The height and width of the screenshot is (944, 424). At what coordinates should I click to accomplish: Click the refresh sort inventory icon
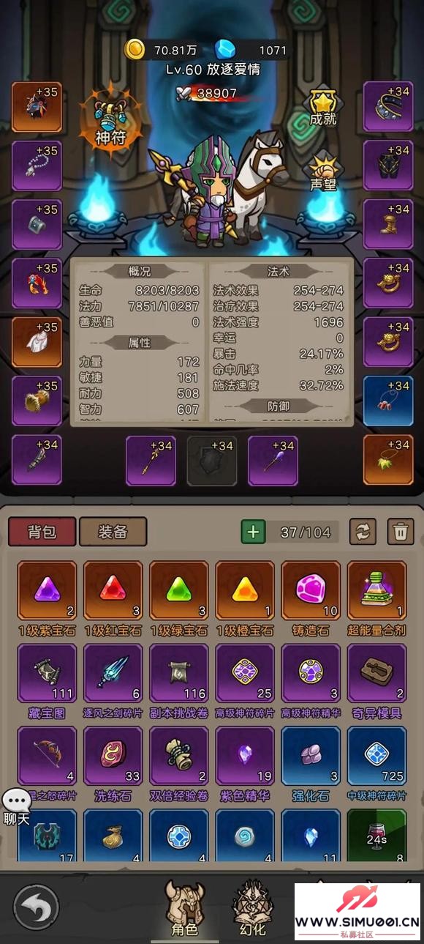pyautogui.click(x=363, y=532)
